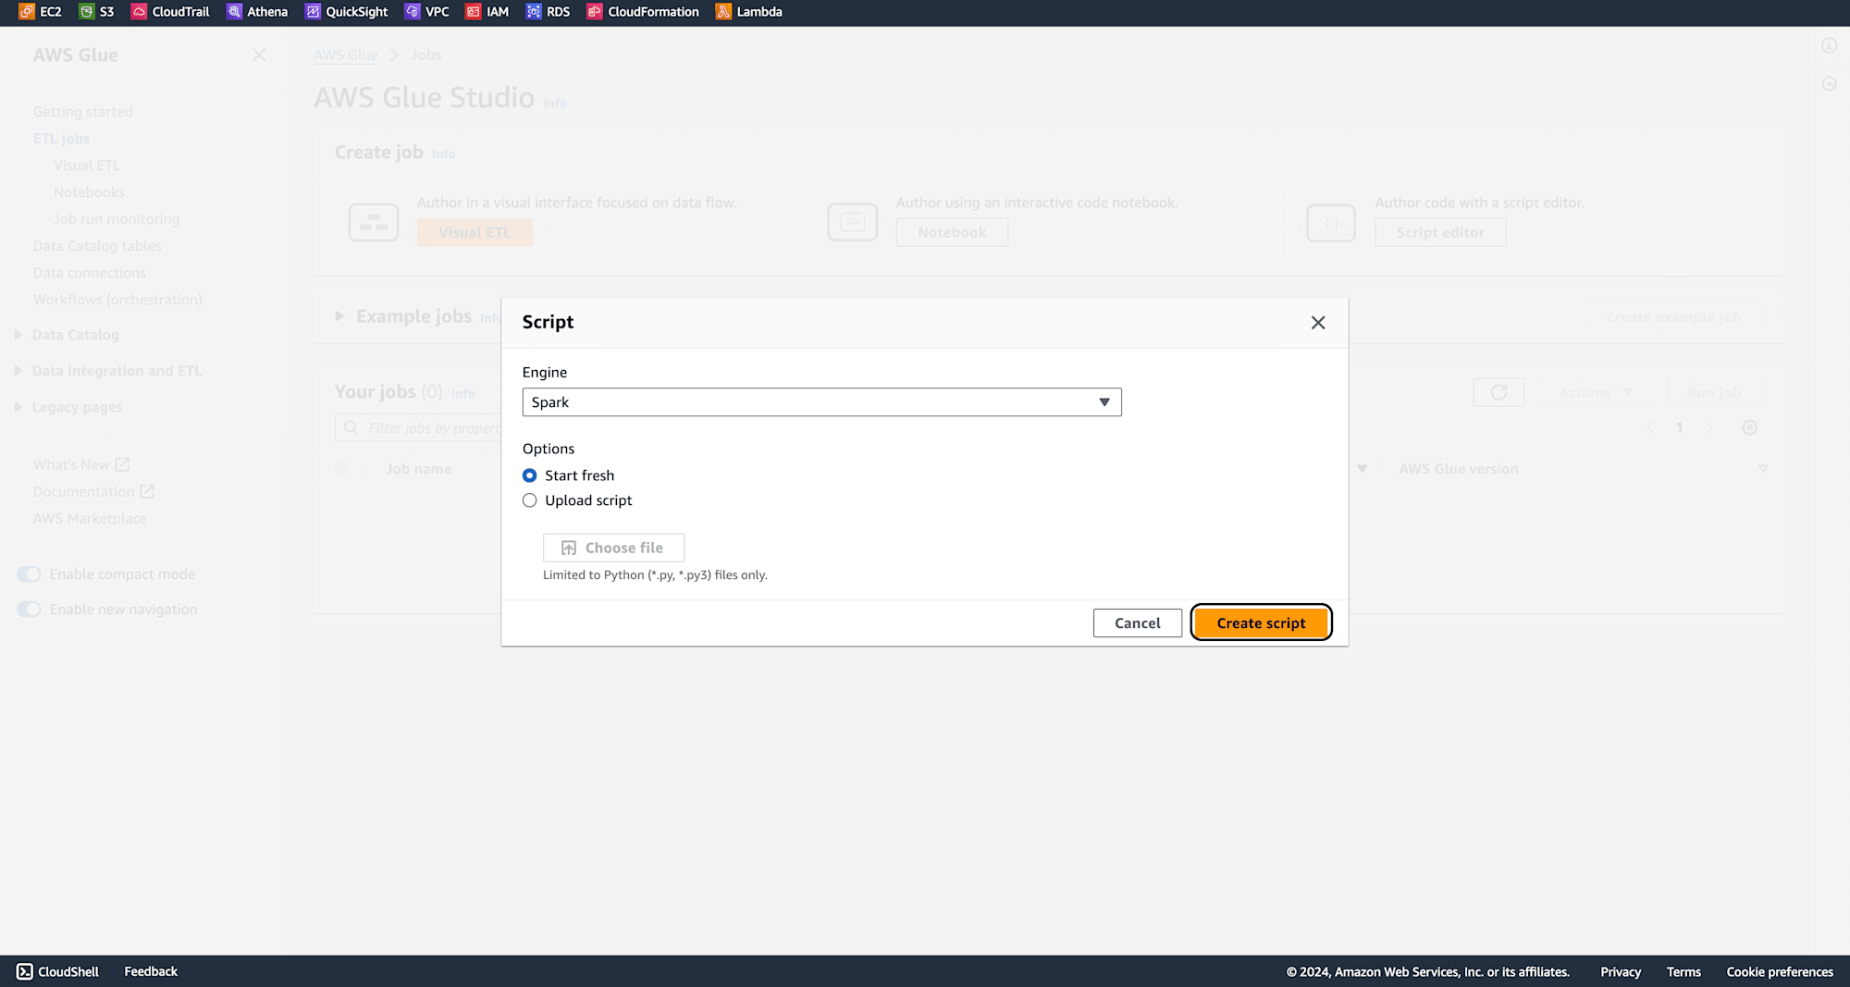1850x987 pixels.
Task: Click the Script editor button
Action: (1440, 233)
